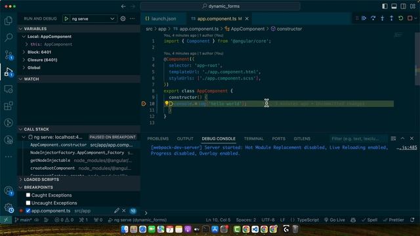Image resolution: width=420 pixels, height=236 pixels.
Task: Open the GITLENS panel tab
Action: pos(302,138)
